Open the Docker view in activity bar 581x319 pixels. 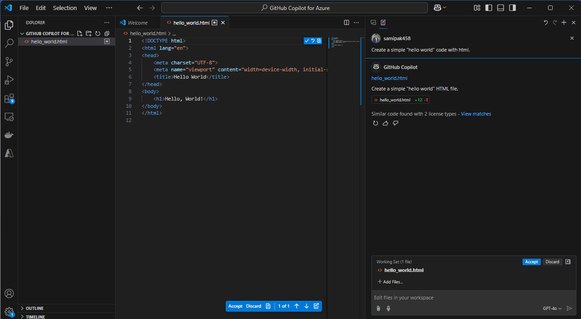click(x=9, y=135)
